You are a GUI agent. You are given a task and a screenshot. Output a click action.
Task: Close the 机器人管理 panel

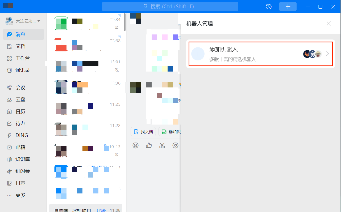(x=329, y=24)
